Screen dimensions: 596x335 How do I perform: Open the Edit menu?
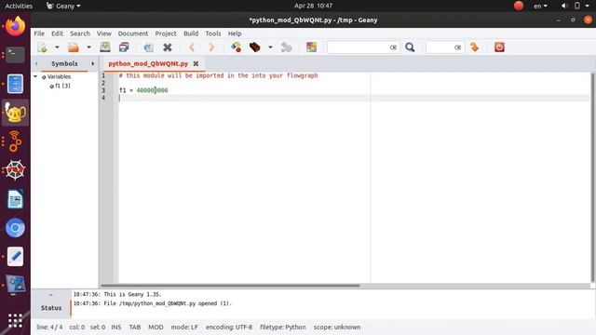pyautogui.click(x=58, y=33)
